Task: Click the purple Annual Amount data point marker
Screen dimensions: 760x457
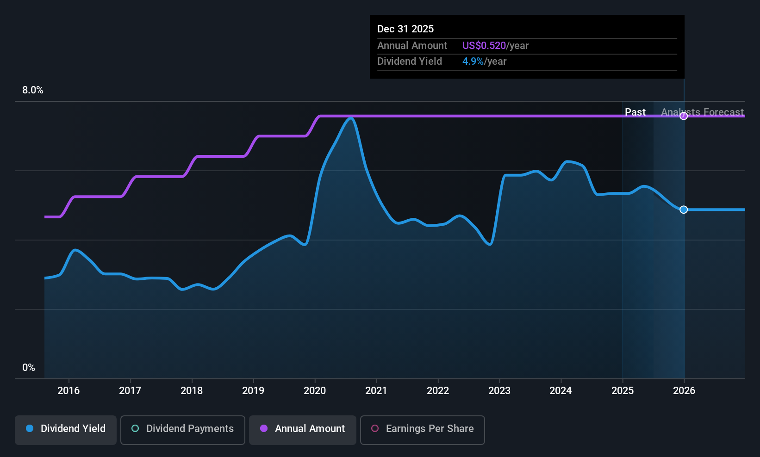Action: tap(684, 116)
